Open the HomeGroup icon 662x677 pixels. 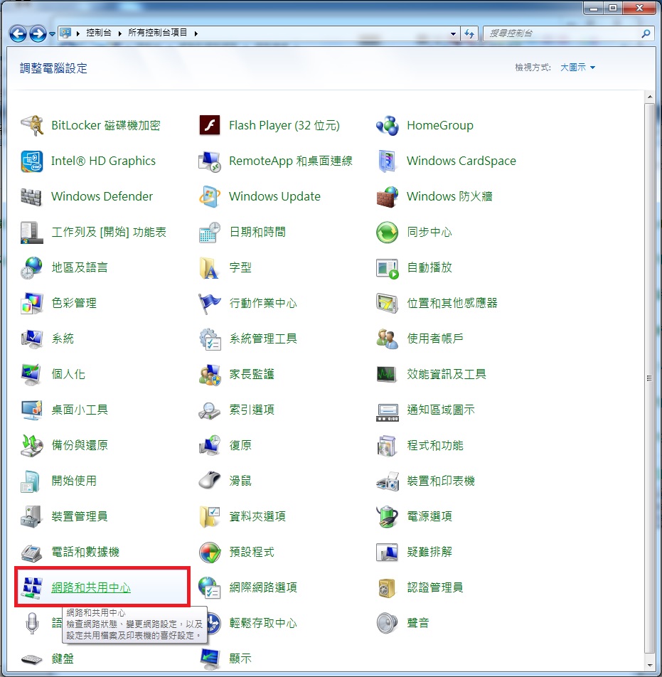click(x=388, y=126)
